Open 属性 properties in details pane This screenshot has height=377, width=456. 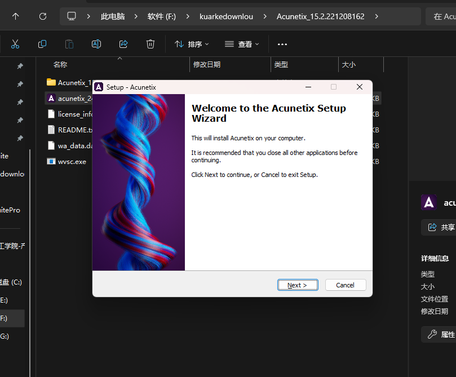coord(439,334)
